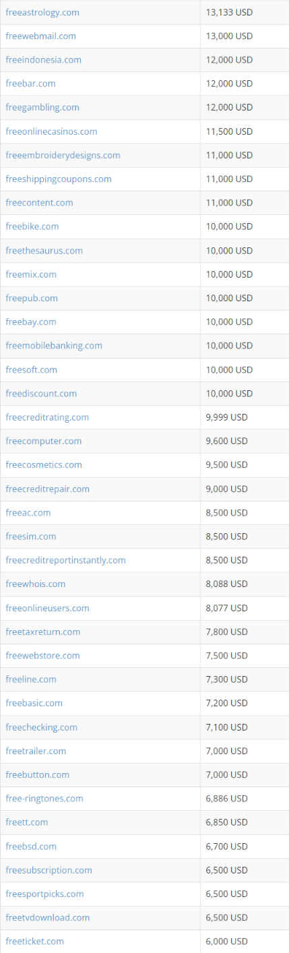
Task: Select the freeonlinecasinos.com domain
Action: click(x=51, y=131)
